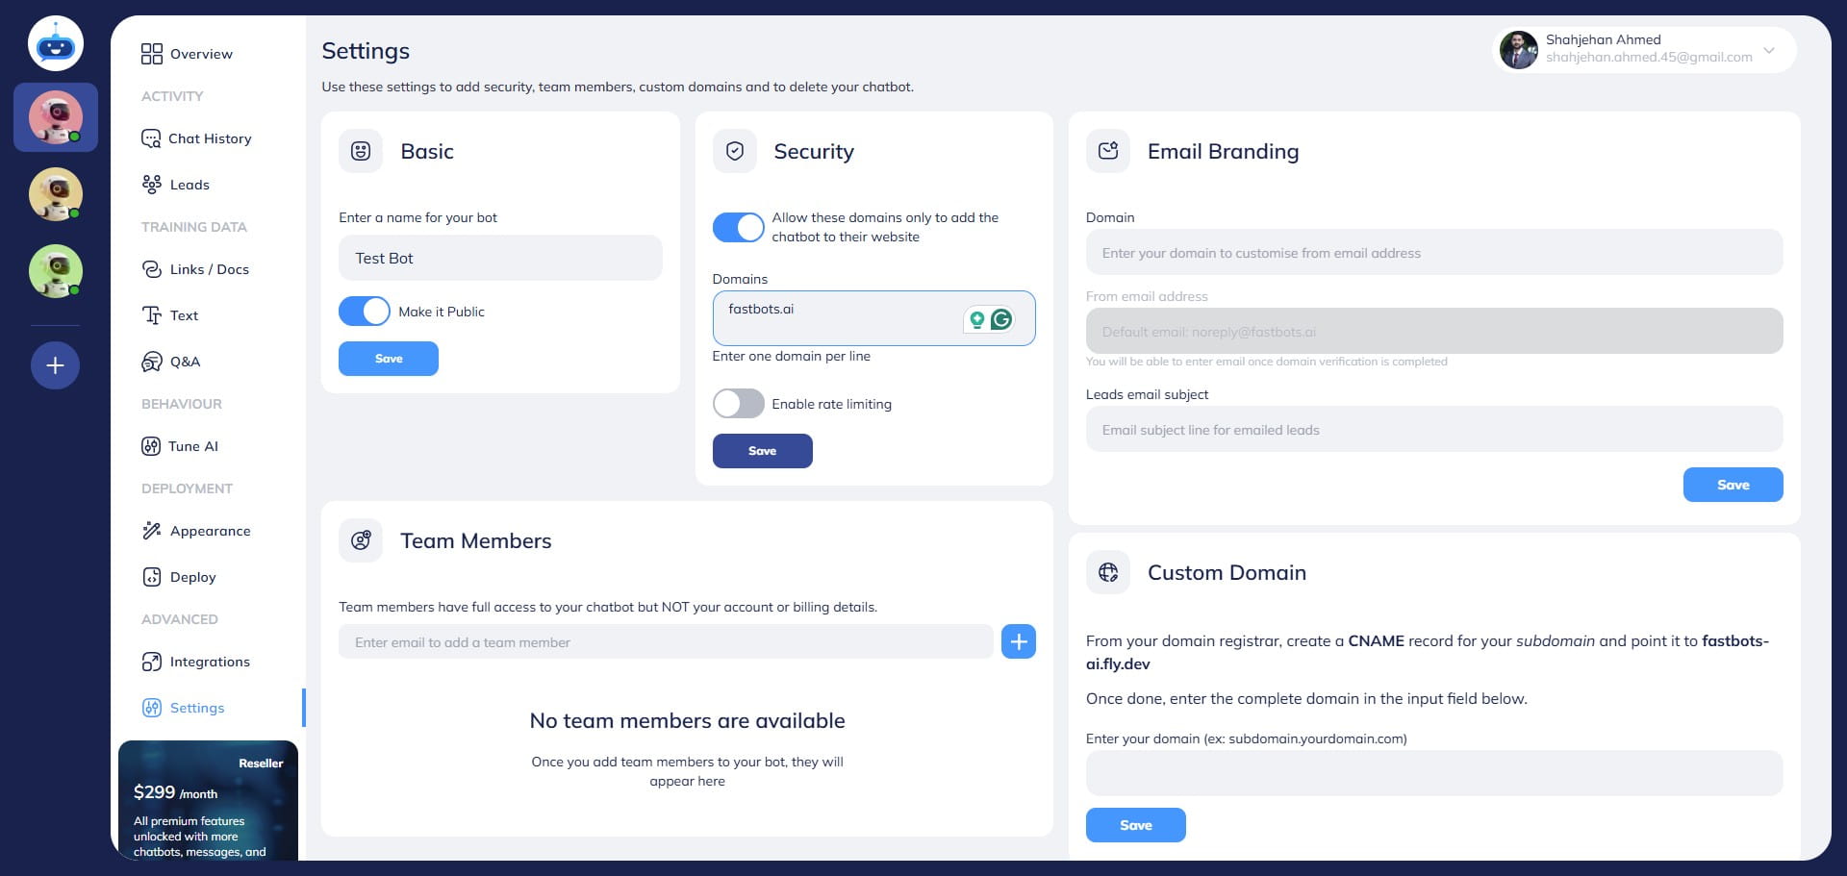1847x876 pixels.
Task: Select the green robot chatbot avatar
Action: [x=56, y=271]
